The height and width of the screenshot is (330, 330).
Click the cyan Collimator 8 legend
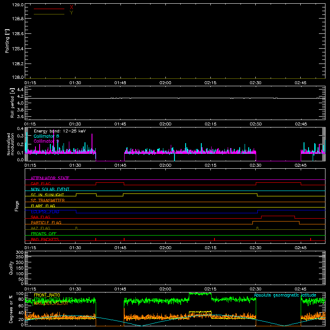click(x=46, y=136)
